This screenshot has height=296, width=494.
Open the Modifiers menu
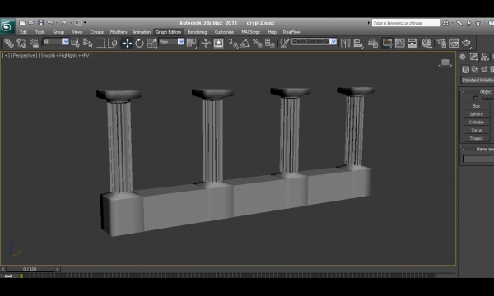(x=119, y=32)
